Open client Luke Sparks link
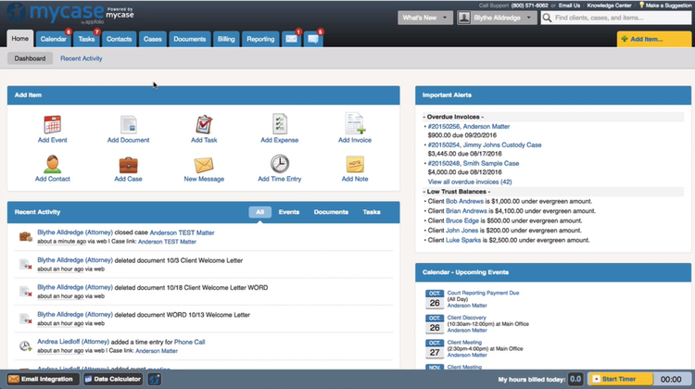695x389 pixels. (463, 240)
